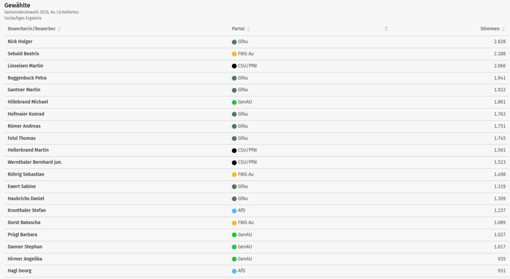Image resolution: width=510 pixels, height=279 pixels.
Task: Click the candidate name Hagl Georg
Action: [20, 271]
